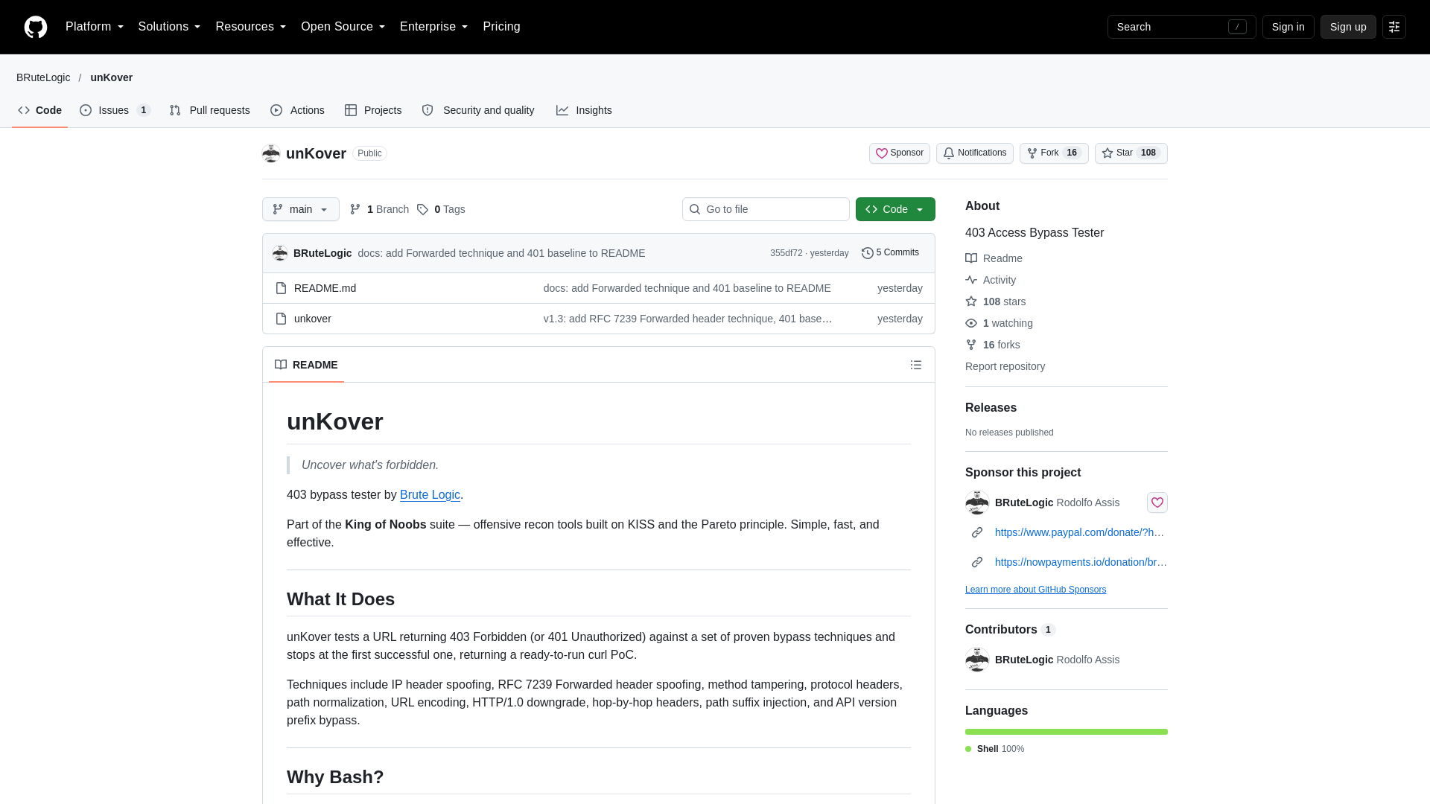The width and height of the screenshot is (1430, 804).
Task: Open the unkover v1.3 commit message
Action: click(x=687, y=319)
